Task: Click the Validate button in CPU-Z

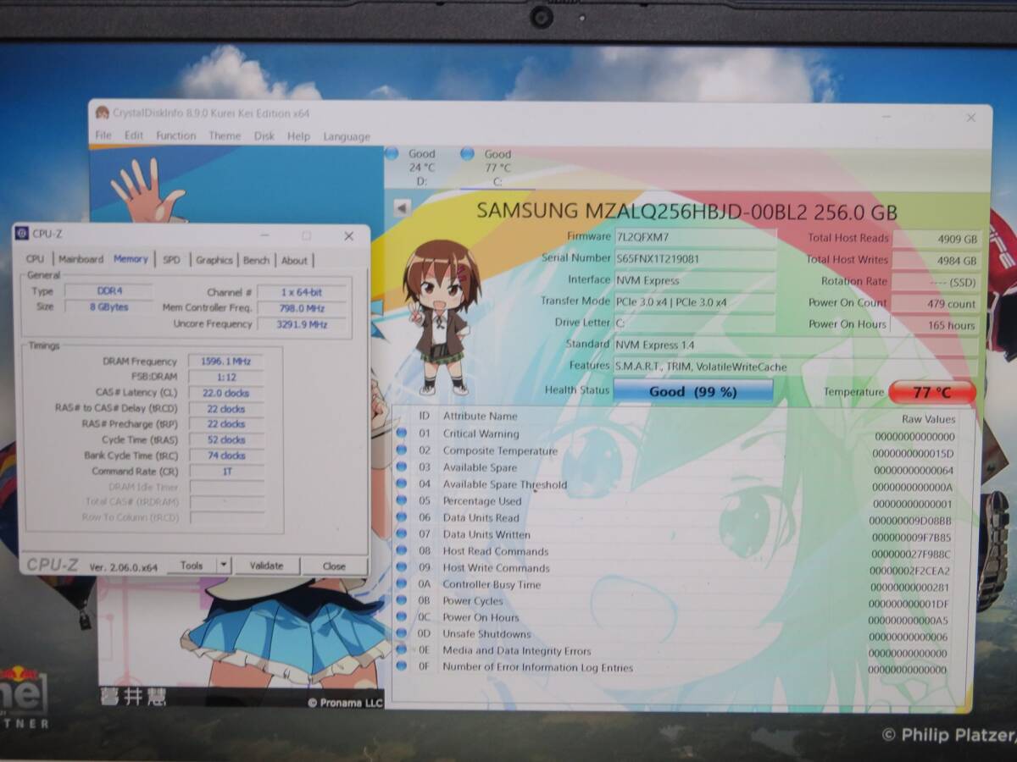Action: pos(266,565)
